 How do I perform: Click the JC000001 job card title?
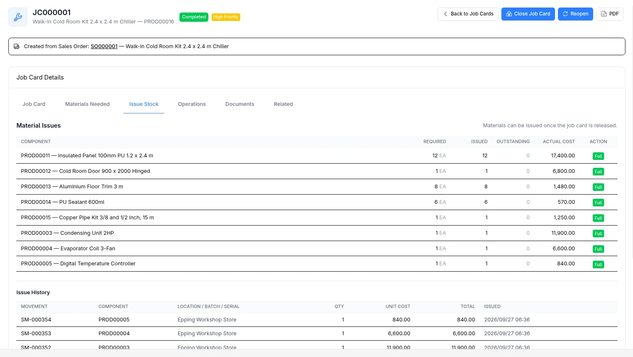52,13
